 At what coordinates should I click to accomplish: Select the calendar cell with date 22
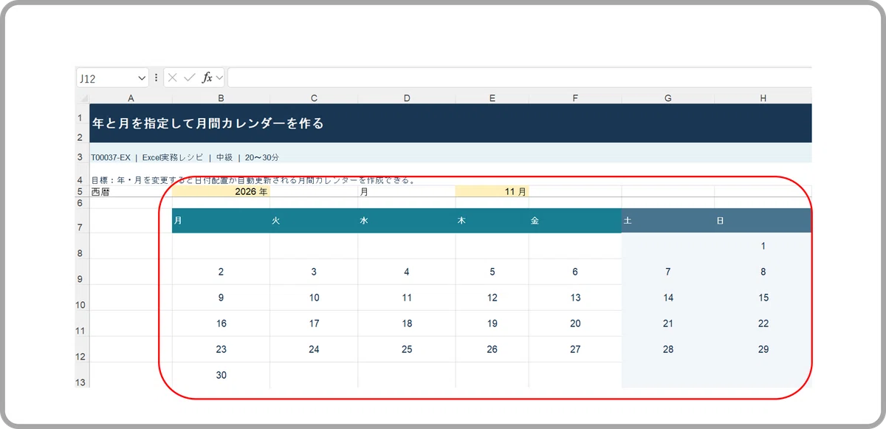(763, 323)
